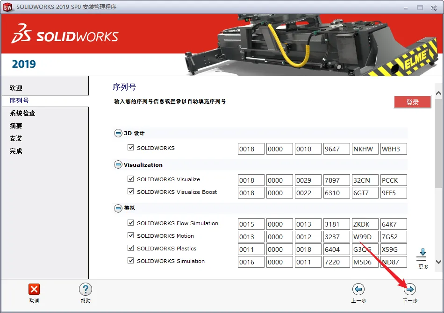
Task: Open 完成 step in sidebar
Action: click(x=16, y=151)
